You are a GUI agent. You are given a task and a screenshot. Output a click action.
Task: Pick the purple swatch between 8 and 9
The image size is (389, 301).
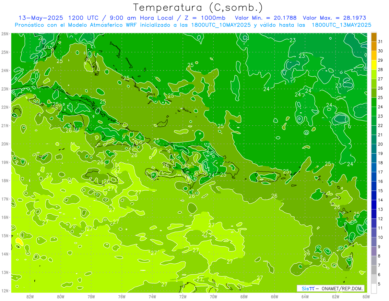coord(374,251)
